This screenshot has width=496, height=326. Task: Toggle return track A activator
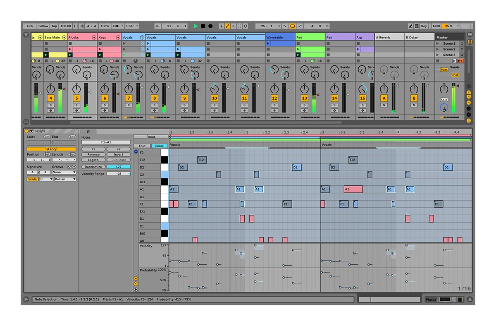pos(384,98)
